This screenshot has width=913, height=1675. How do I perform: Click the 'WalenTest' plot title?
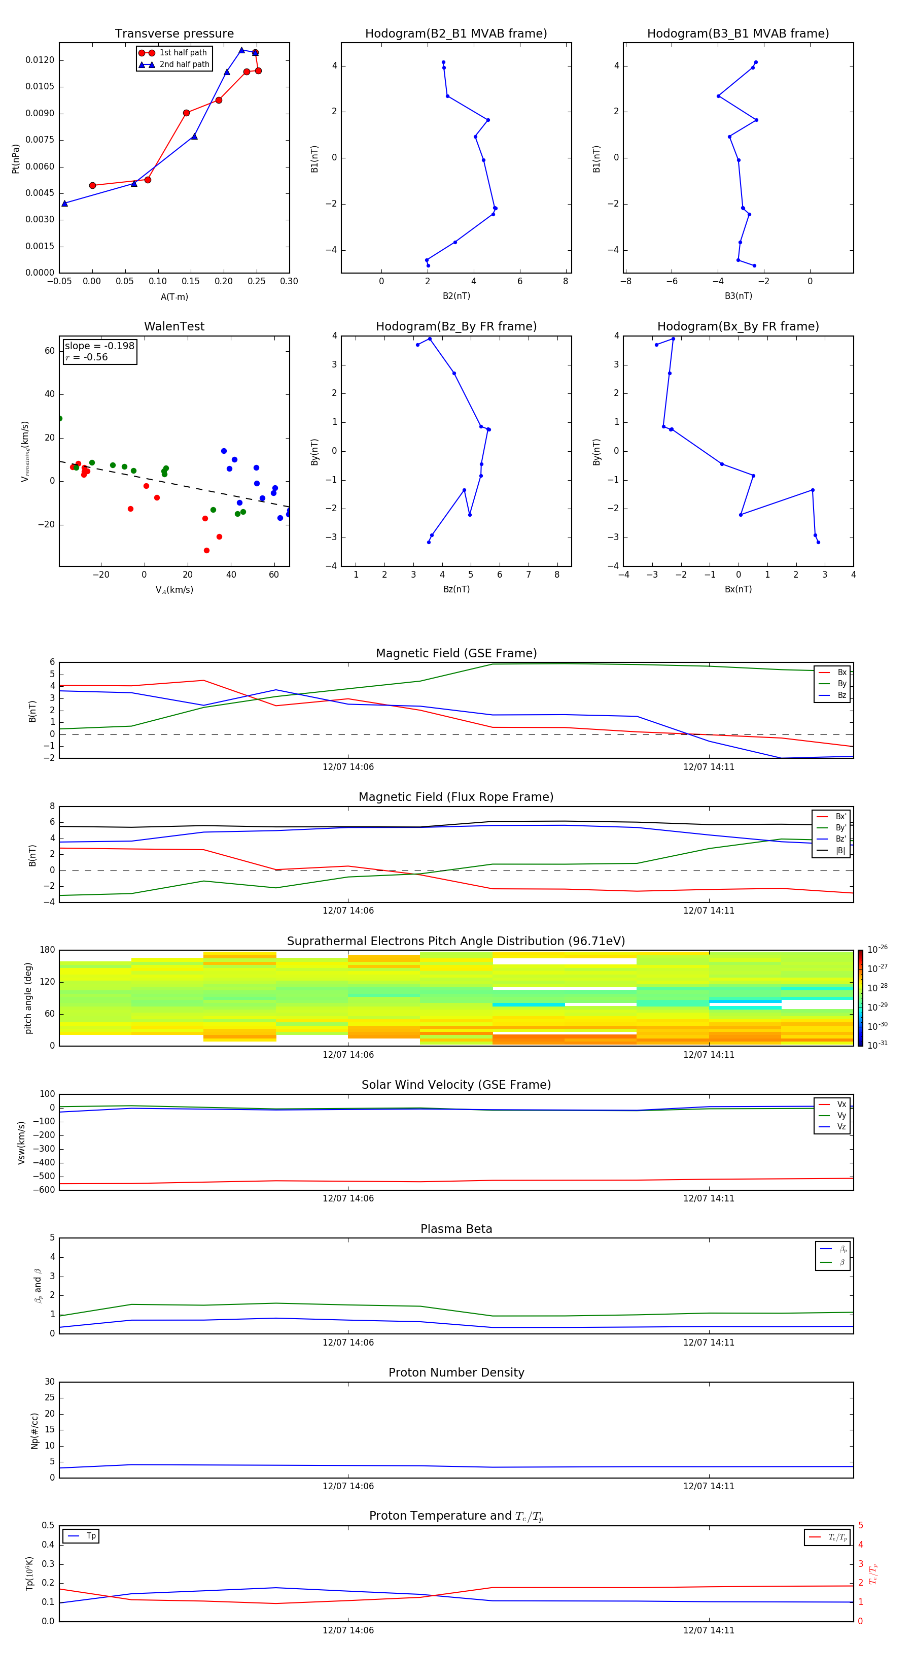pyautogui.click(x=174, y=326)
